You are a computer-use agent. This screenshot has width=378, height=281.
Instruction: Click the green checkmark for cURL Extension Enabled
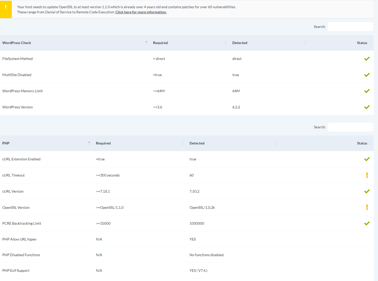pyautogui.click(x=367, y=159)
